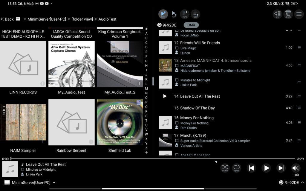This screenshot has height=191, width=306.
Task: Open the hamburger menu
Action: tap(299, 14)
